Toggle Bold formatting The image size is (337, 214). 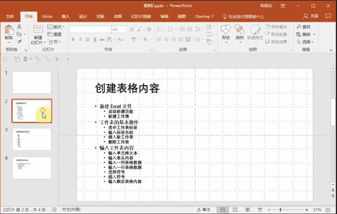point(73,39)
